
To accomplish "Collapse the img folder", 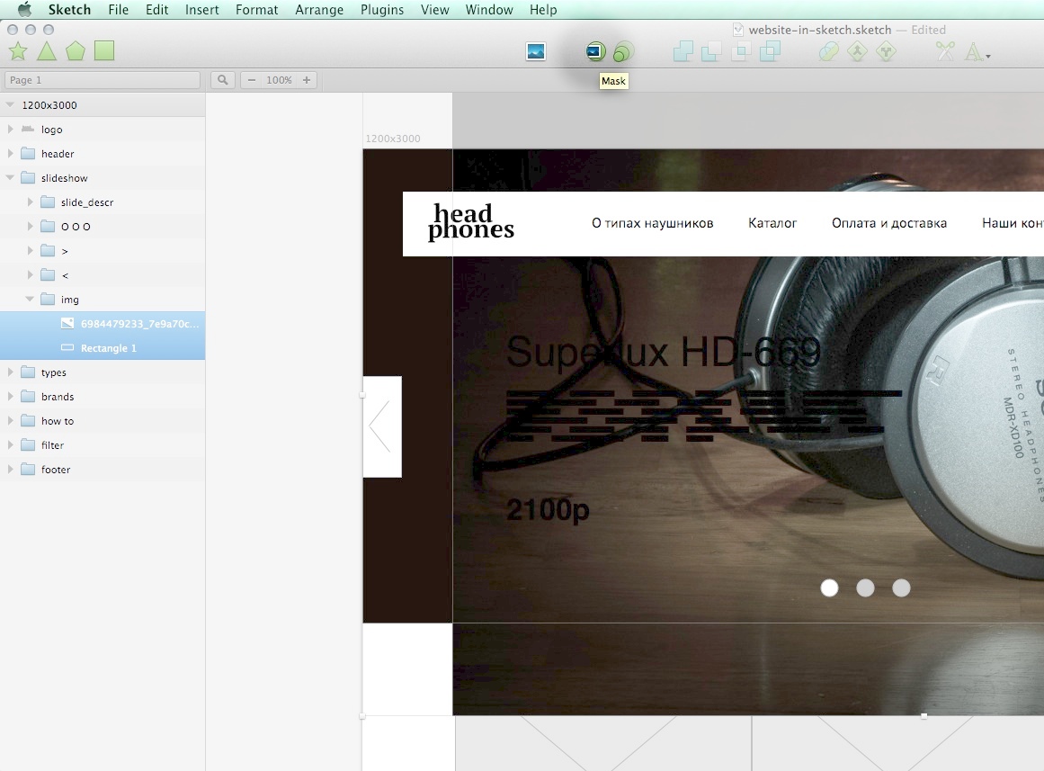I will coord(30,300).
